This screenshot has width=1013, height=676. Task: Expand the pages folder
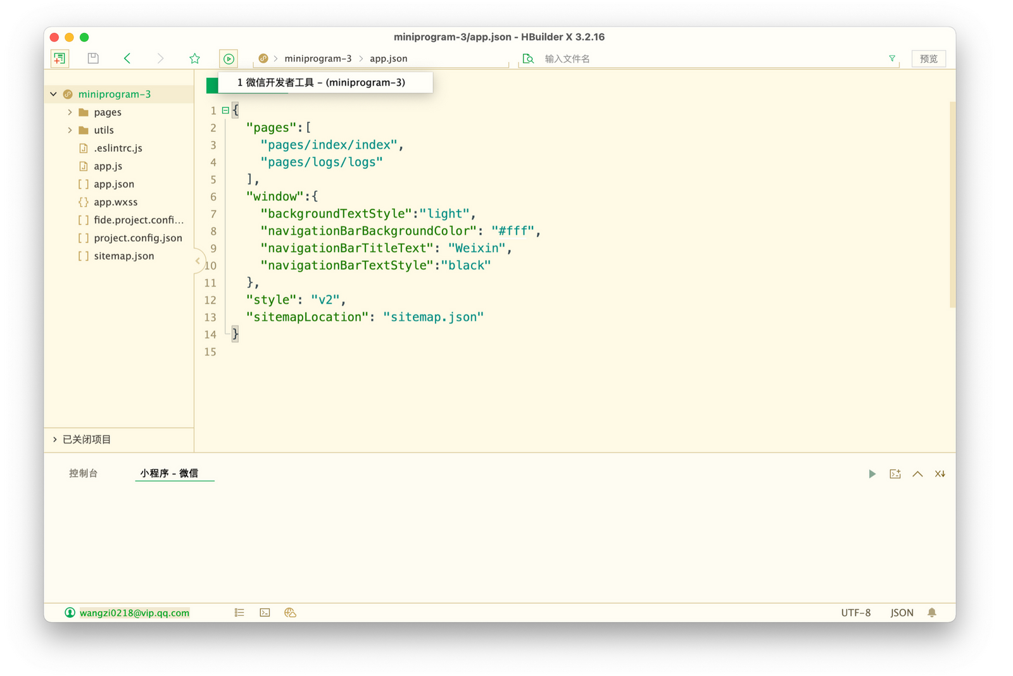[70, 112]
